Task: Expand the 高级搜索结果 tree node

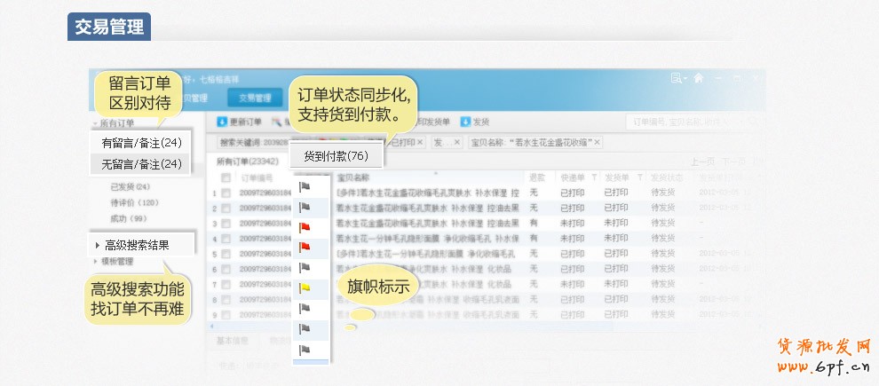Action: click(98, 246)
